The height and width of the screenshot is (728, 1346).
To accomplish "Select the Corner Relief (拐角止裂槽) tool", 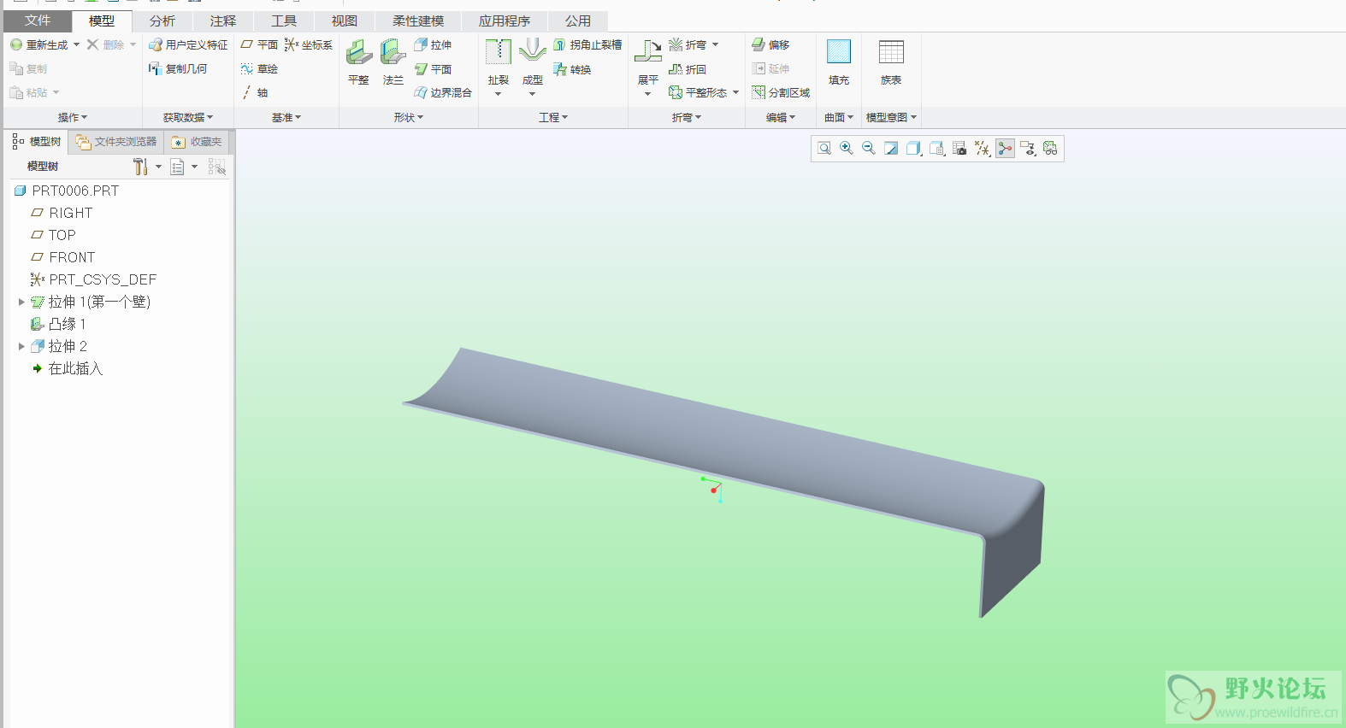I will (x=587, y=44).
